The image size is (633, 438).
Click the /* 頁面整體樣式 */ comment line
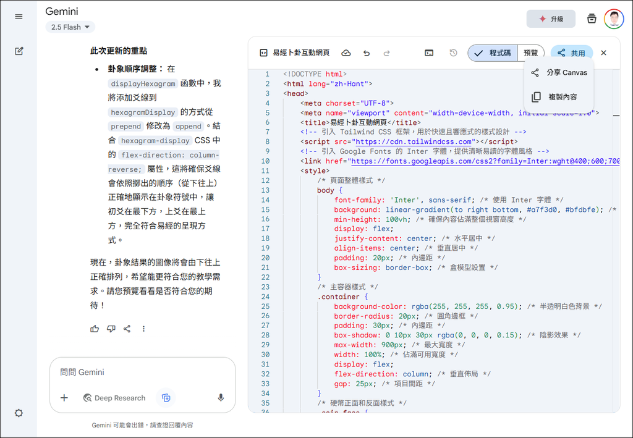click(351, 180)
